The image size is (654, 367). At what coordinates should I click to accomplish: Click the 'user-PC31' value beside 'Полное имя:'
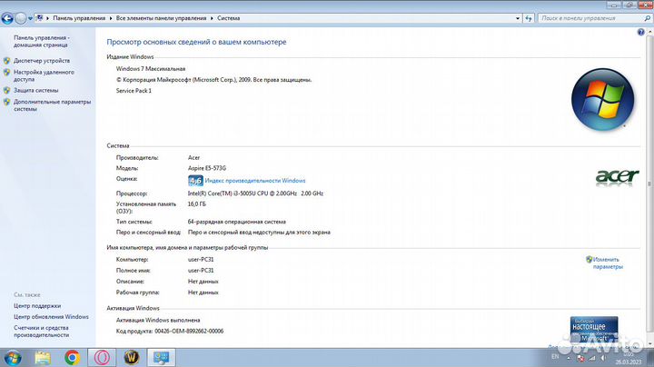[201, 270]
